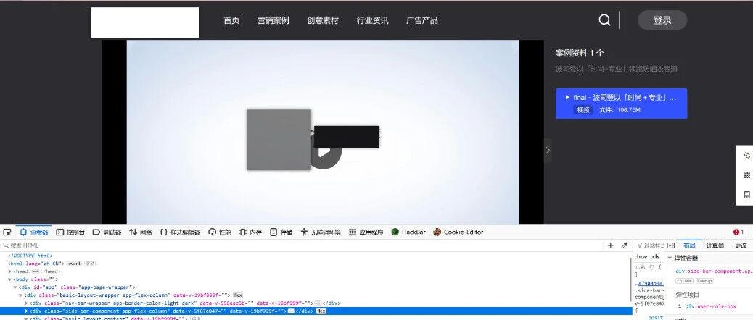The image size is (753, 320).
Task: Click the QR code icon on floating bar
Action: pyautogui.click(x=746, y=175)
